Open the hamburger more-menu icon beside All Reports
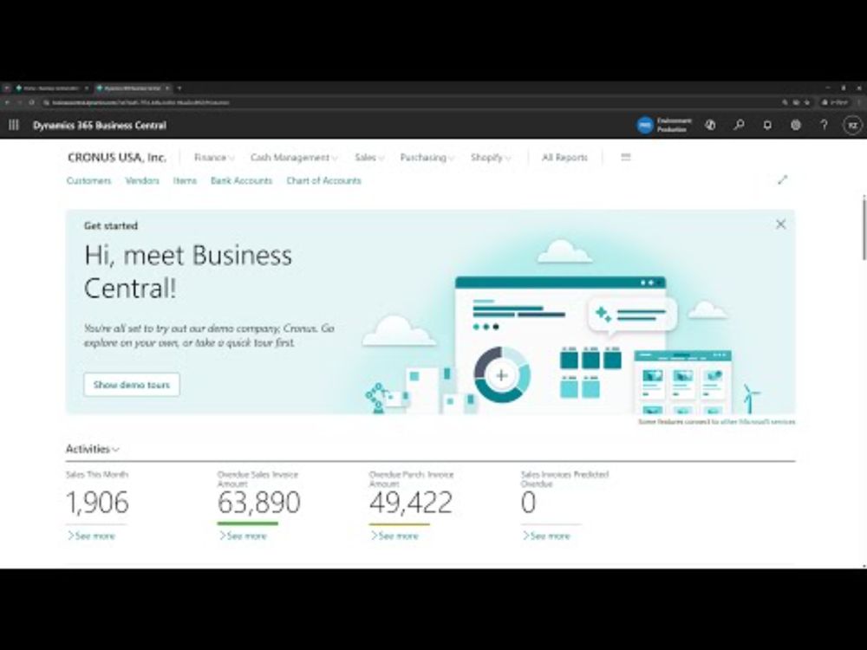The width and height of the screenshot is (867, 650). 625,158
